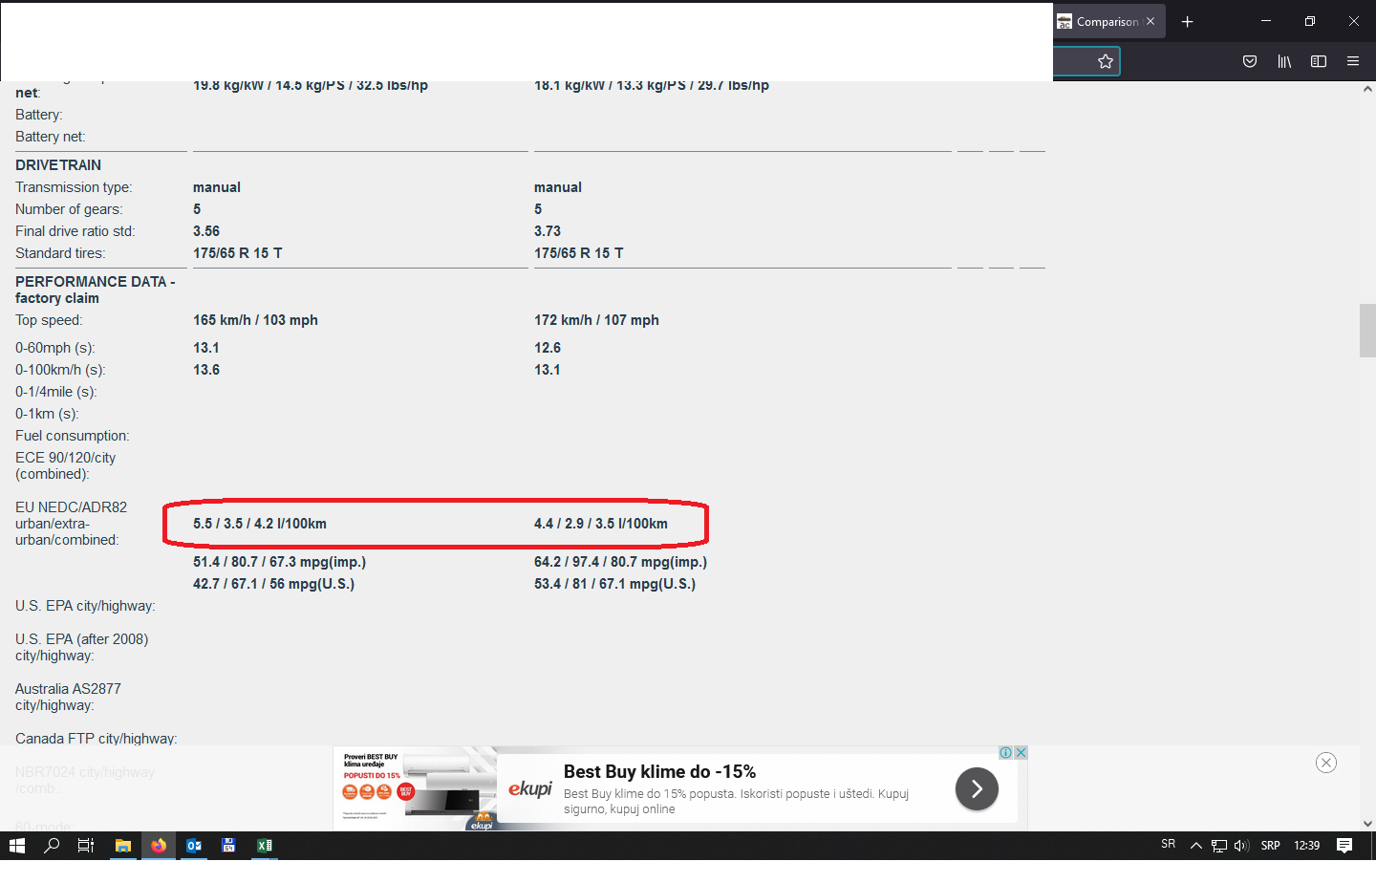Bookmark this page with the star icon
Viewport: 1376px width, 883px height.
click(1106, 61)
